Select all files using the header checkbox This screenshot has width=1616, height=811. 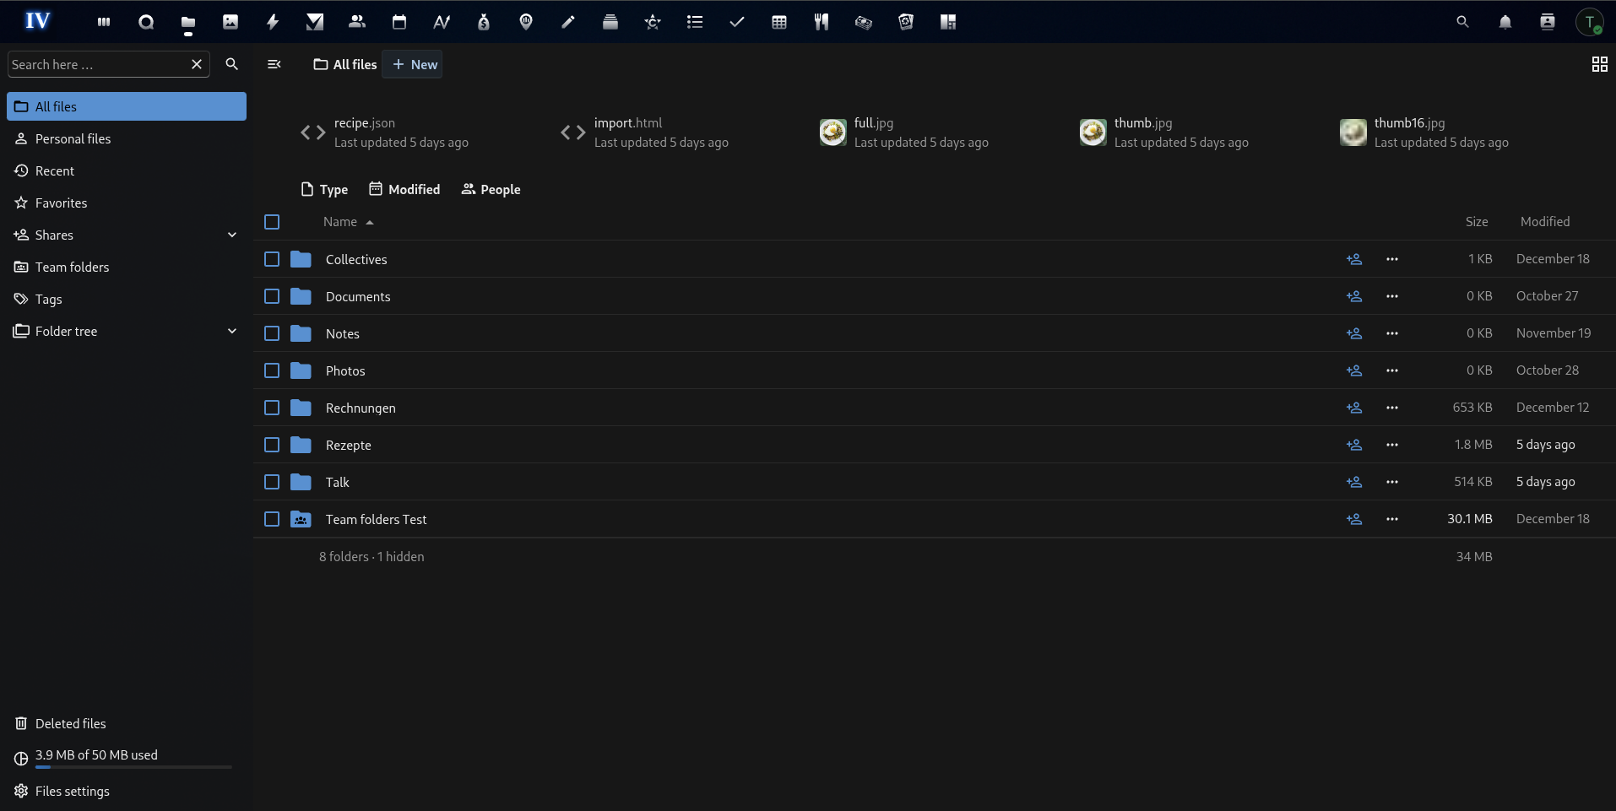[x=271, y=222]
